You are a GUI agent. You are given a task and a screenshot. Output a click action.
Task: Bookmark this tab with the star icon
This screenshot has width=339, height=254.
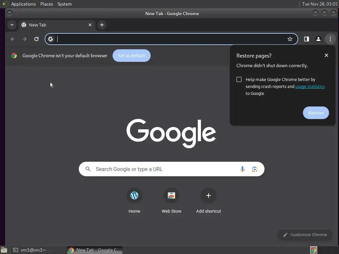(x=290, y=39)
